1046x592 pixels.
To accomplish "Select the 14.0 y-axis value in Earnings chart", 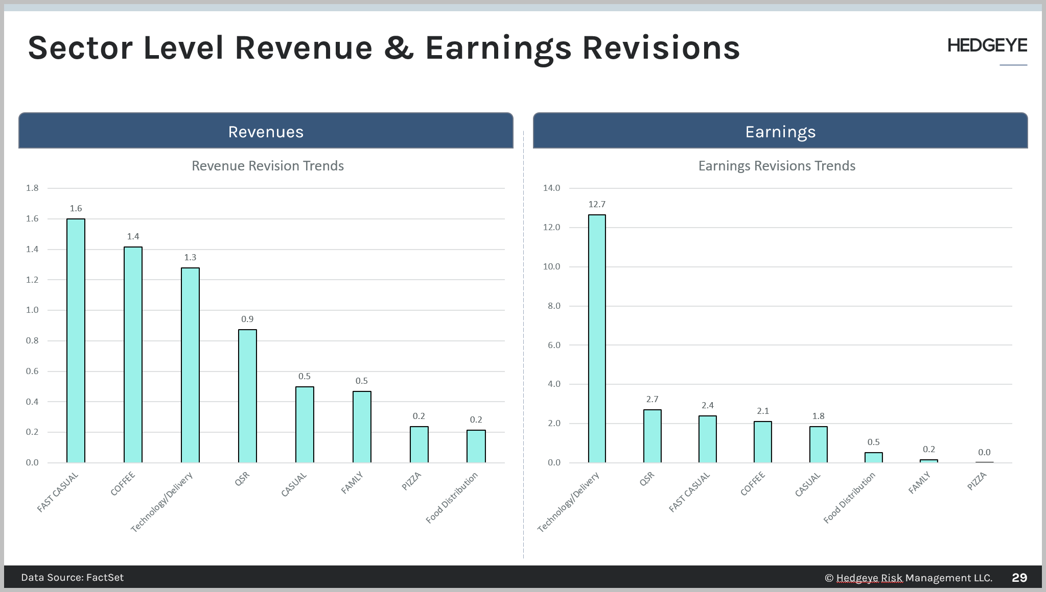I will point(551,188).
